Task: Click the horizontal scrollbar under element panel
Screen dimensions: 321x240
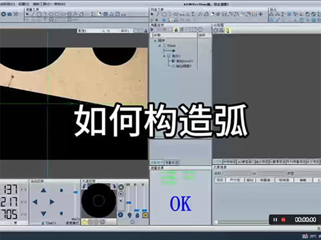Action: [x=241, y=222]
